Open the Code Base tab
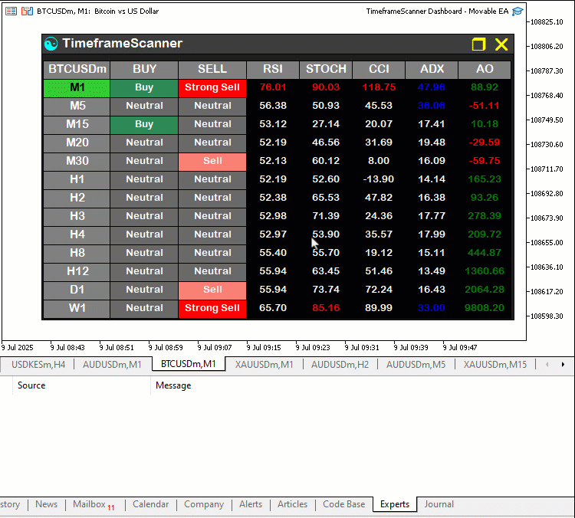The width and height of the screenshot is (575, 518). pyautogui.click(x=343, y=504)
